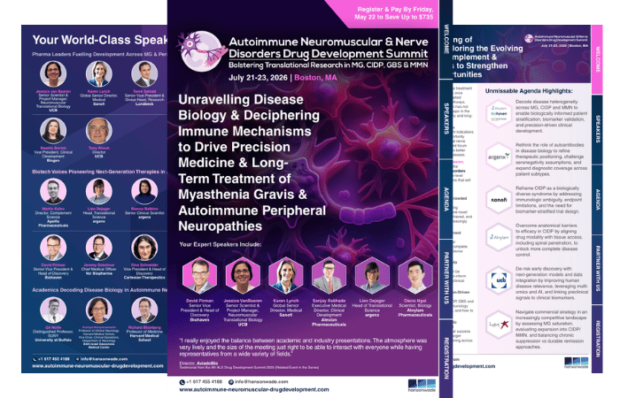Select the PARTNER WITH US tab on the right page
Viewport: 620px width, 398px height.
point(597,269)
